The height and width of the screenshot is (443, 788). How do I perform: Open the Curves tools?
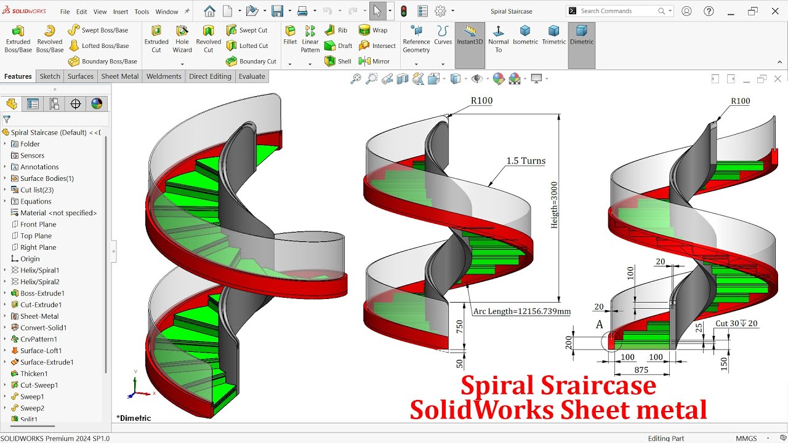[443, 36]
